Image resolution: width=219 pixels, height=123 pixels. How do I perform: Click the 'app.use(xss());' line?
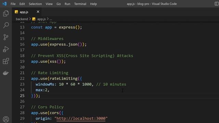[48, 61]
